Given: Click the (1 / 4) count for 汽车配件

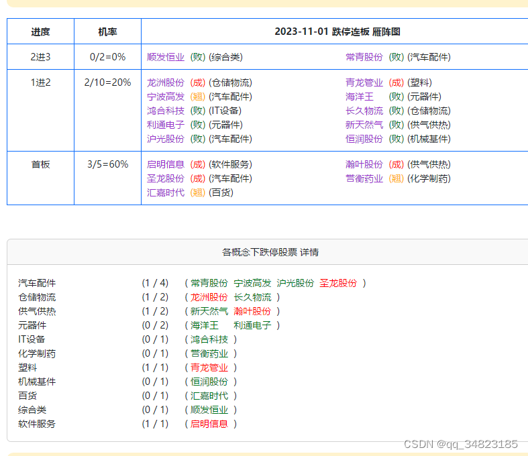Looking at the screenshot, I should pos(155,283).
